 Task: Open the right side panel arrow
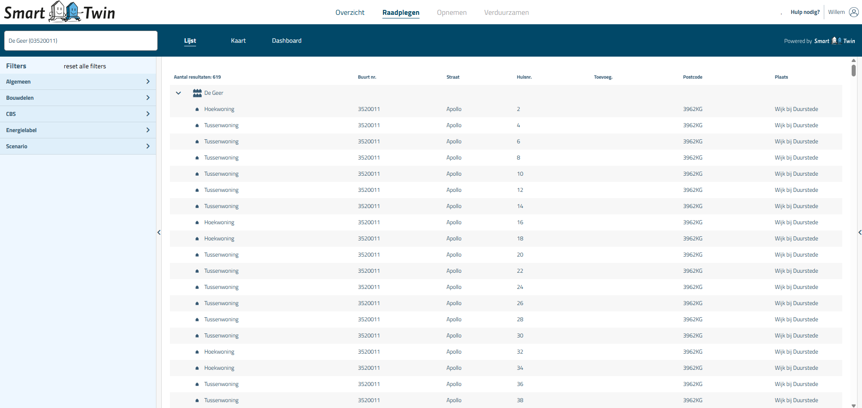(x=859, y=232)
